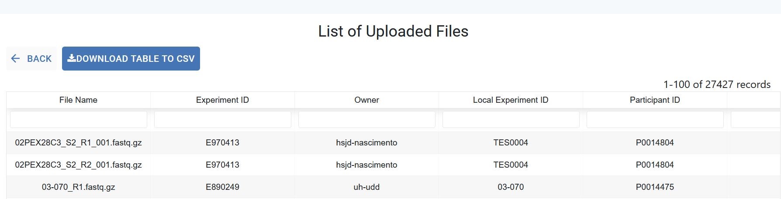Focus the Local Experiment ID filter field

point(511,120)
